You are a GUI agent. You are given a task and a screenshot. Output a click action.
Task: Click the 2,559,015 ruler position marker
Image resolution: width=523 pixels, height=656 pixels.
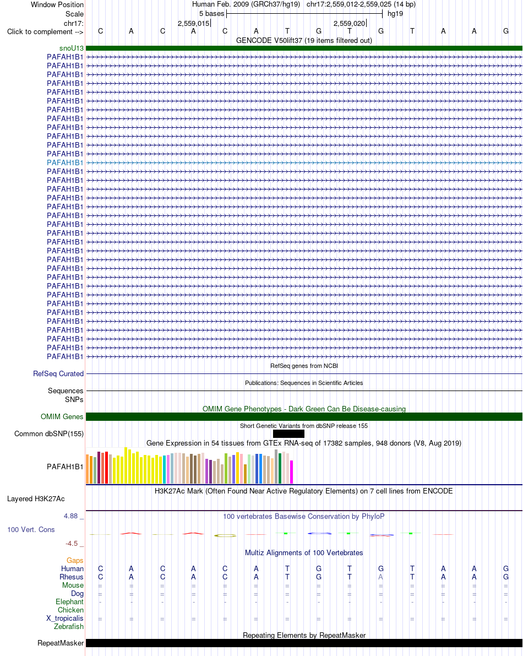point(194,24)
